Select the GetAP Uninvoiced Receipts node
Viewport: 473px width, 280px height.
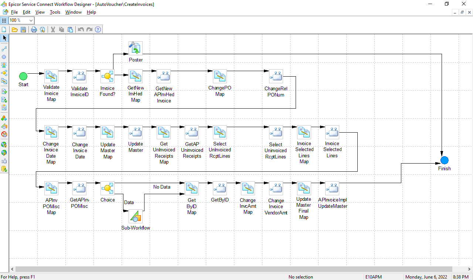click(192, 133)
